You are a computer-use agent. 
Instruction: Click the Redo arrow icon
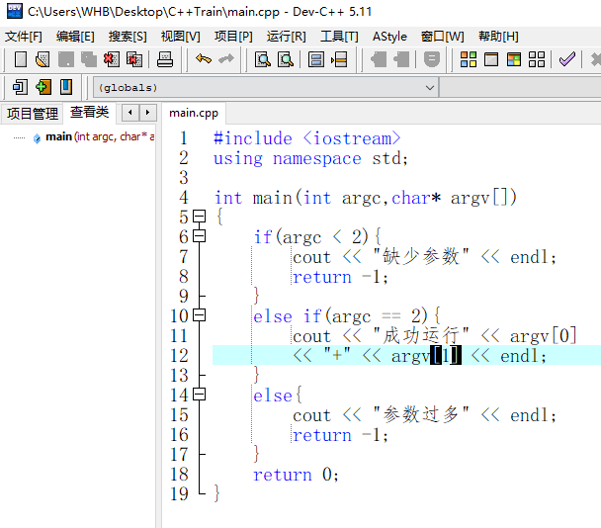226,58
